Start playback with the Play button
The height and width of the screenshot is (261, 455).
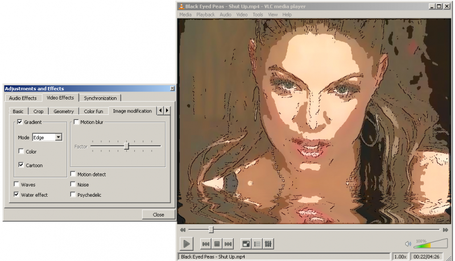pos(187,244)
